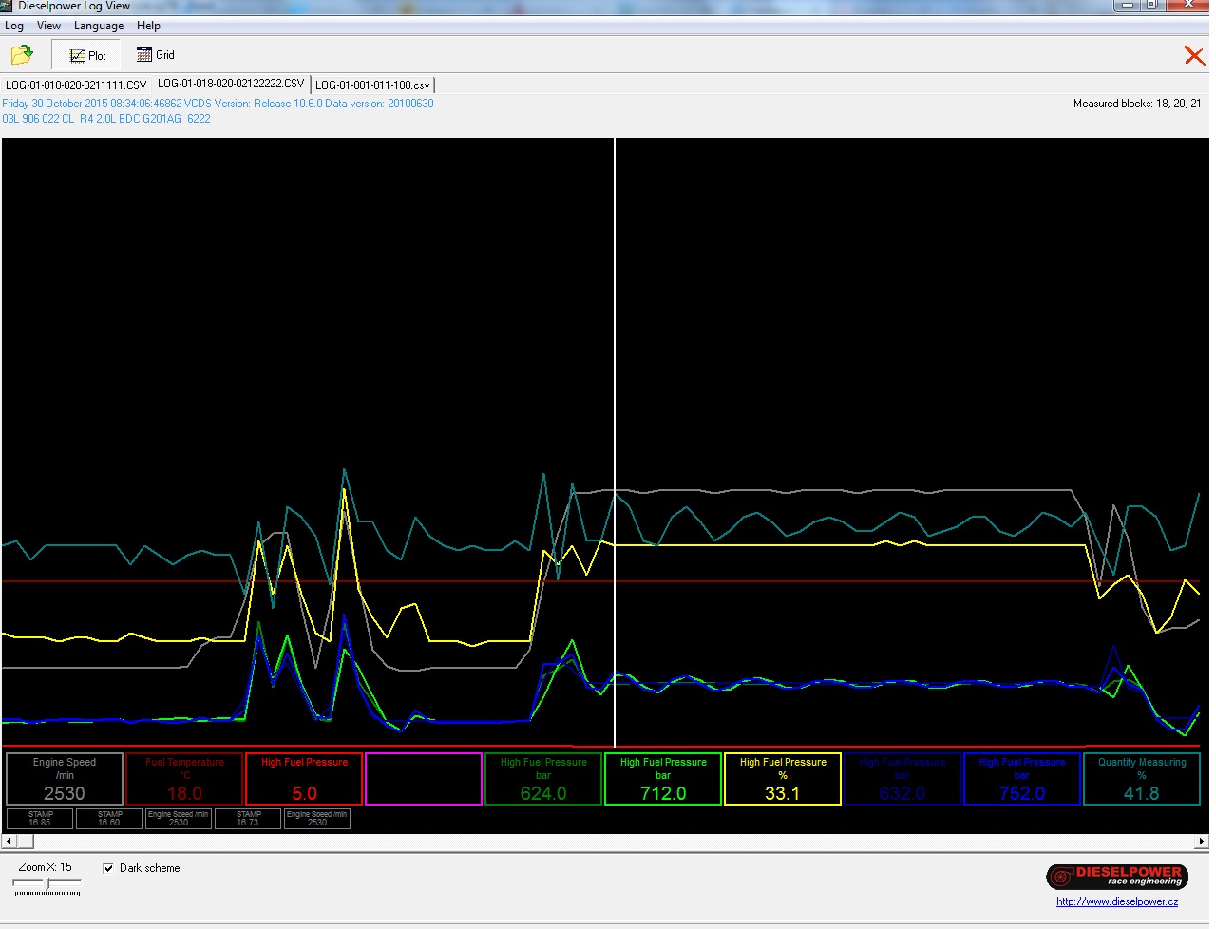This screenshot has width=1216, height=929.
Task: Click the Zoom X slider
Action: tap(47, 885)
